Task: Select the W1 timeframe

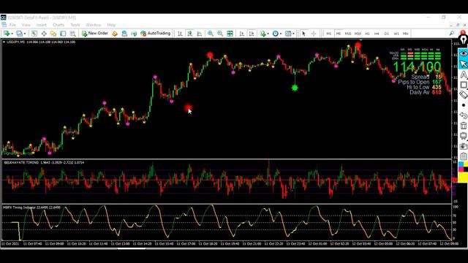Action: (396, 34)
